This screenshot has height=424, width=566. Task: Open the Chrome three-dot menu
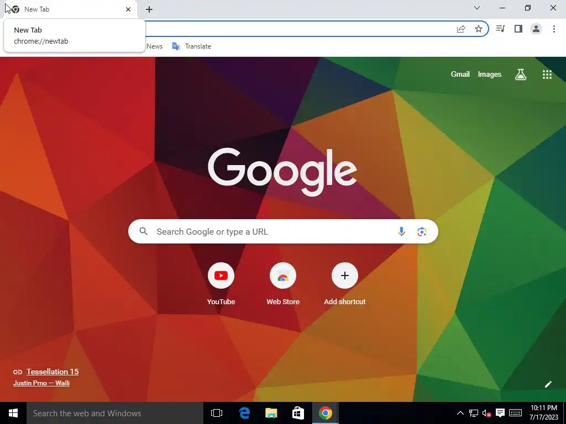(554, 29)
